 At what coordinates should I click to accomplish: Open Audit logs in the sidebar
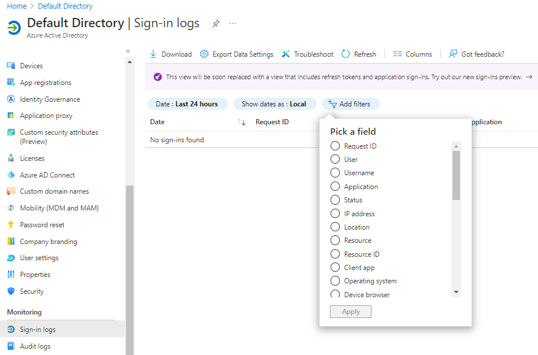click(x=35, y=346)
